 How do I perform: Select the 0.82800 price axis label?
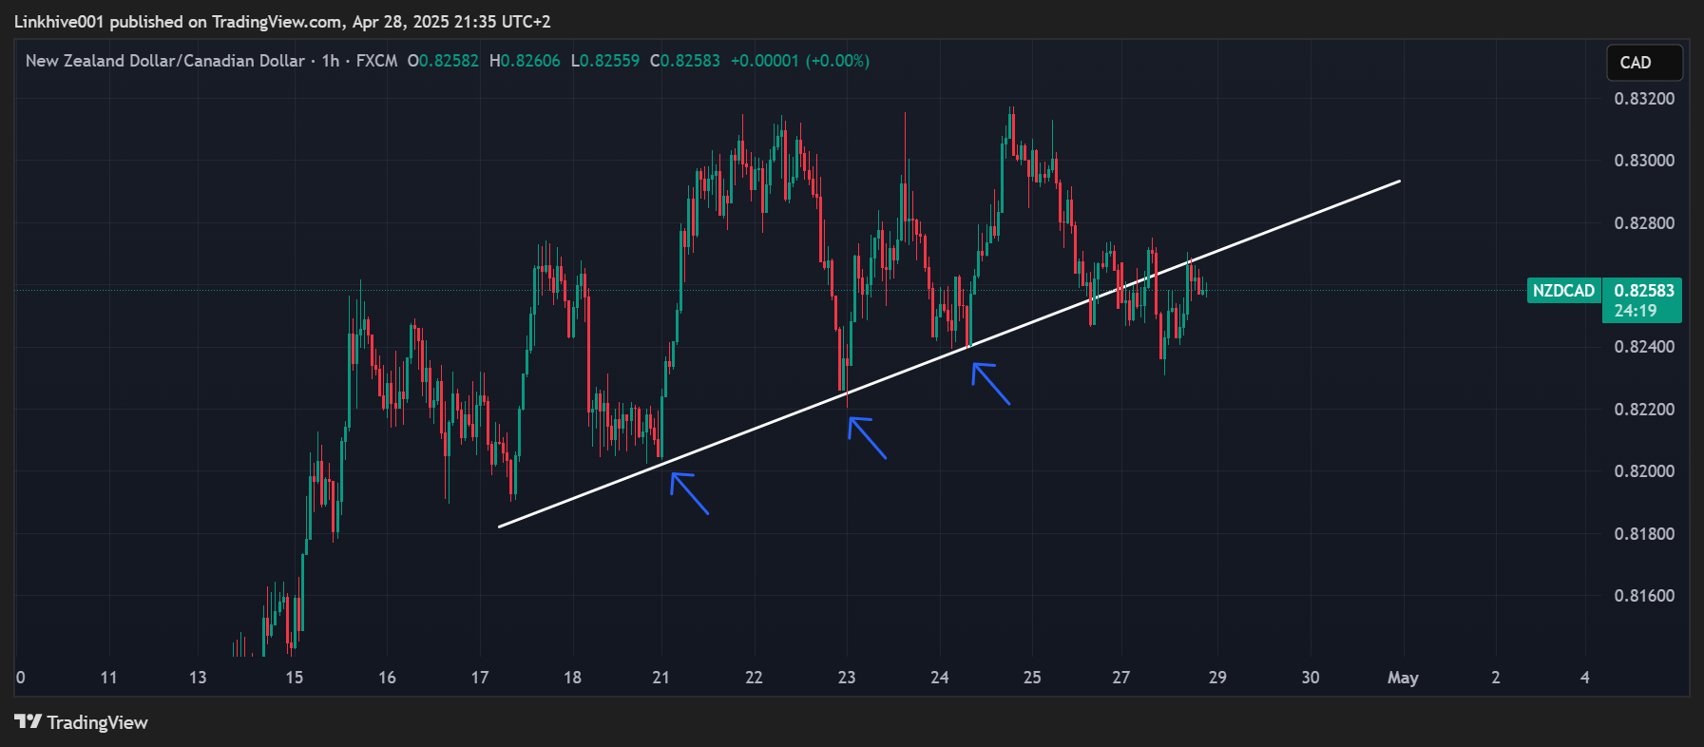tap(1644, 223)
